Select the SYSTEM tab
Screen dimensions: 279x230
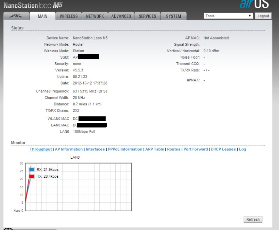click(173, 16)
